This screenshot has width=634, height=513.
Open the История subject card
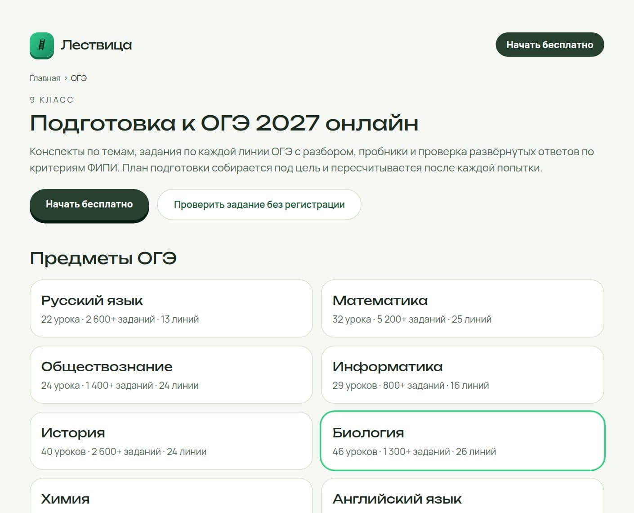coord(171,441)
